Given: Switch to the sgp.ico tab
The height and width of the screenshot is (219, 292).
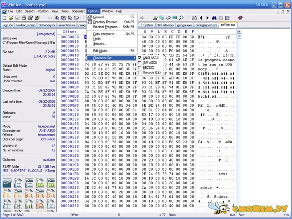Looking at the screenshot, I should click(8, 25).
